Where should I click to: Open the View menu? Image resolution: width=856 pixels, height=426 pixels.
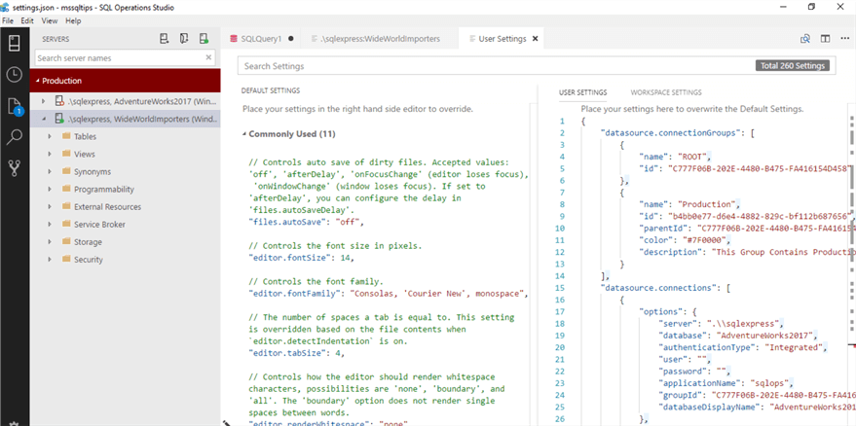(49, 20)
